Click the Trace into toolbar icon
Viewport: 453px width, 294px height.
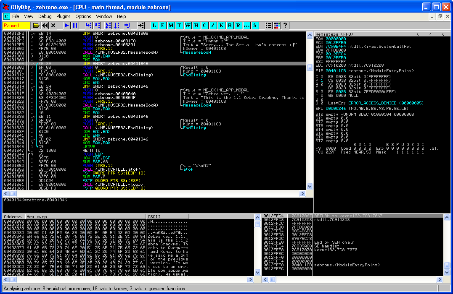(108, 25)
